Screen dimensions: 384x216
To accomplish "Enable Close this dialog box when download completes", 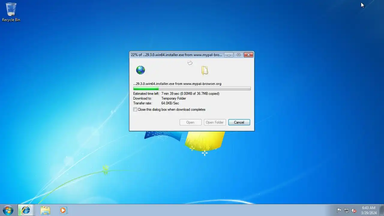I will click(x=135, y=109).
